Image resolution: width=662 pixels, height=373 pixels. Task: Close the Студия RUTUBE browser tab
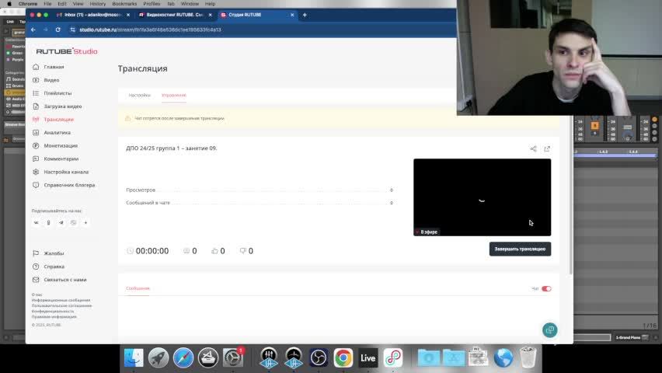click(x=292, y=15)
